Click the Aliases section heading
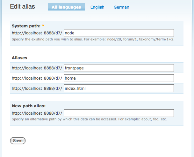This screenshot has width=194, height=157. coord(19,58)
